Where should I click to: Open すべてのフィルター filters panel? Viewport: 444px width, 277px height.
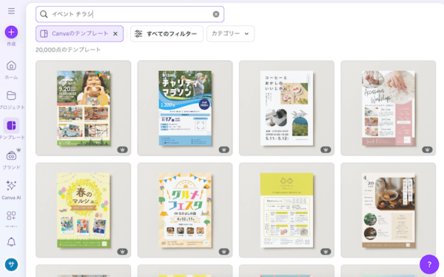[166, 34]
